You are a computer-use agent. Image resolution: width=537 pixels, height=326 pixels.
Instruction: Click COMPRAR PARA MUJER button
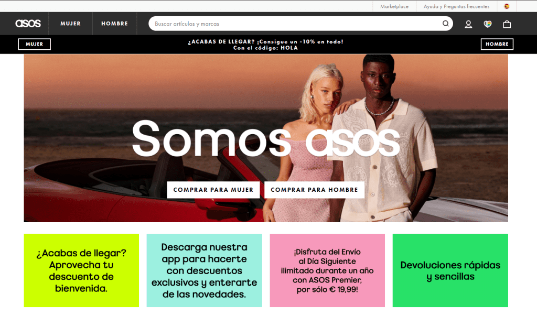213,190
